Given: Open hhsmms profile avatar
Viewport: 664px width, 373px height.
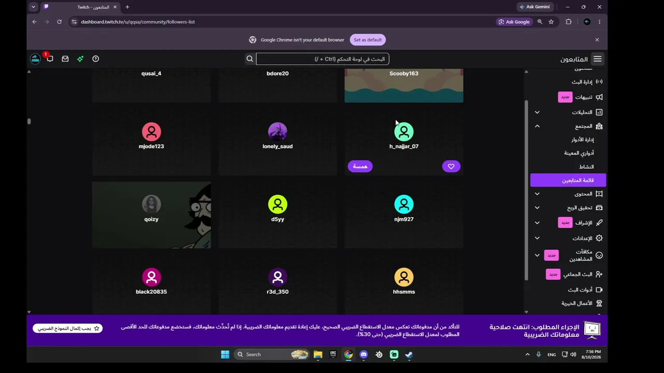Looking at the screenshot, I should [x=404, y=277].
